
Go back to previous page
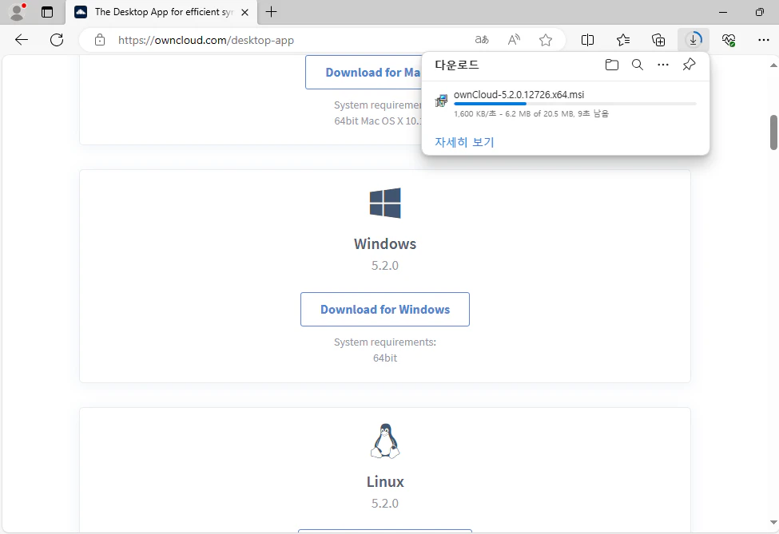[22, 40]
